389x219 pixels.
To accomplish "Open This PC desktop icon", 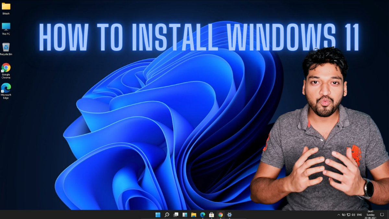I will [6, 29].
